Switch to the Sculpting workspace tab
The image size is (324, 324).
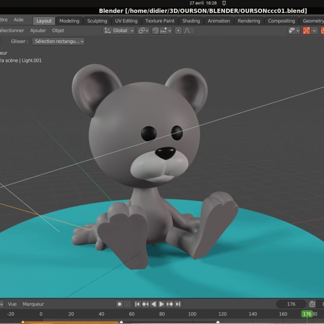tap(97, 21)
